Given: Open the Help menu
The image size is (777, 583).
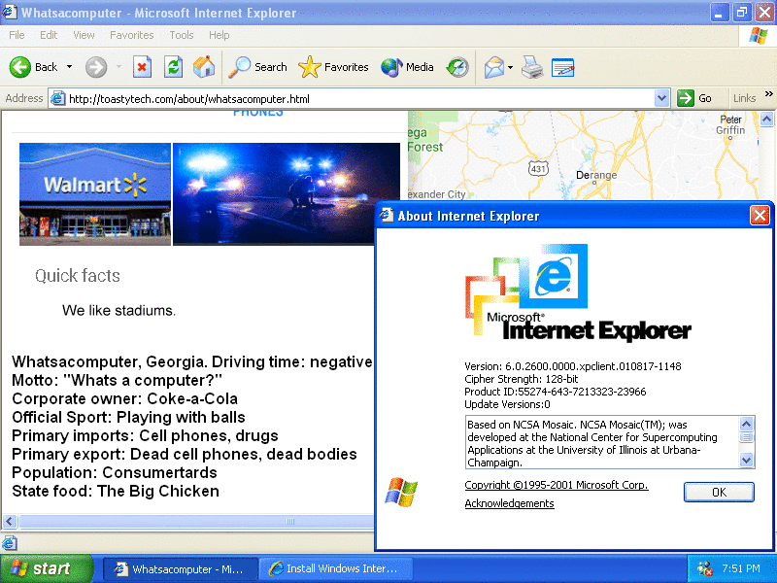Looking at the screenshot, I should [x=220, y=35].
